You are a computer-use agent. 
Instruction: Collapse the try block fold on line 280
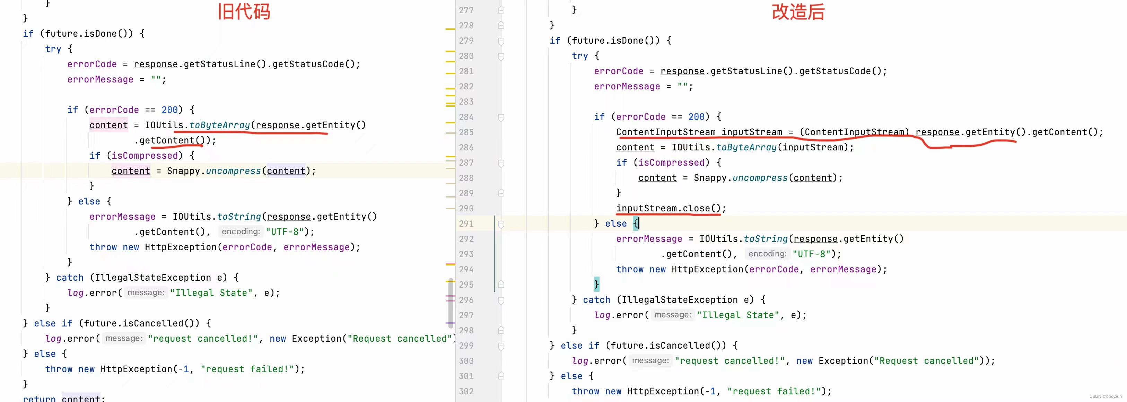coord(501,56)
